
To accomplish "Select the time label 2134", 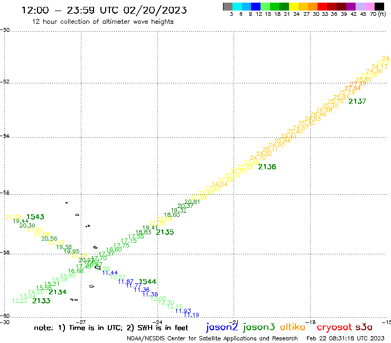I will 58,292.
